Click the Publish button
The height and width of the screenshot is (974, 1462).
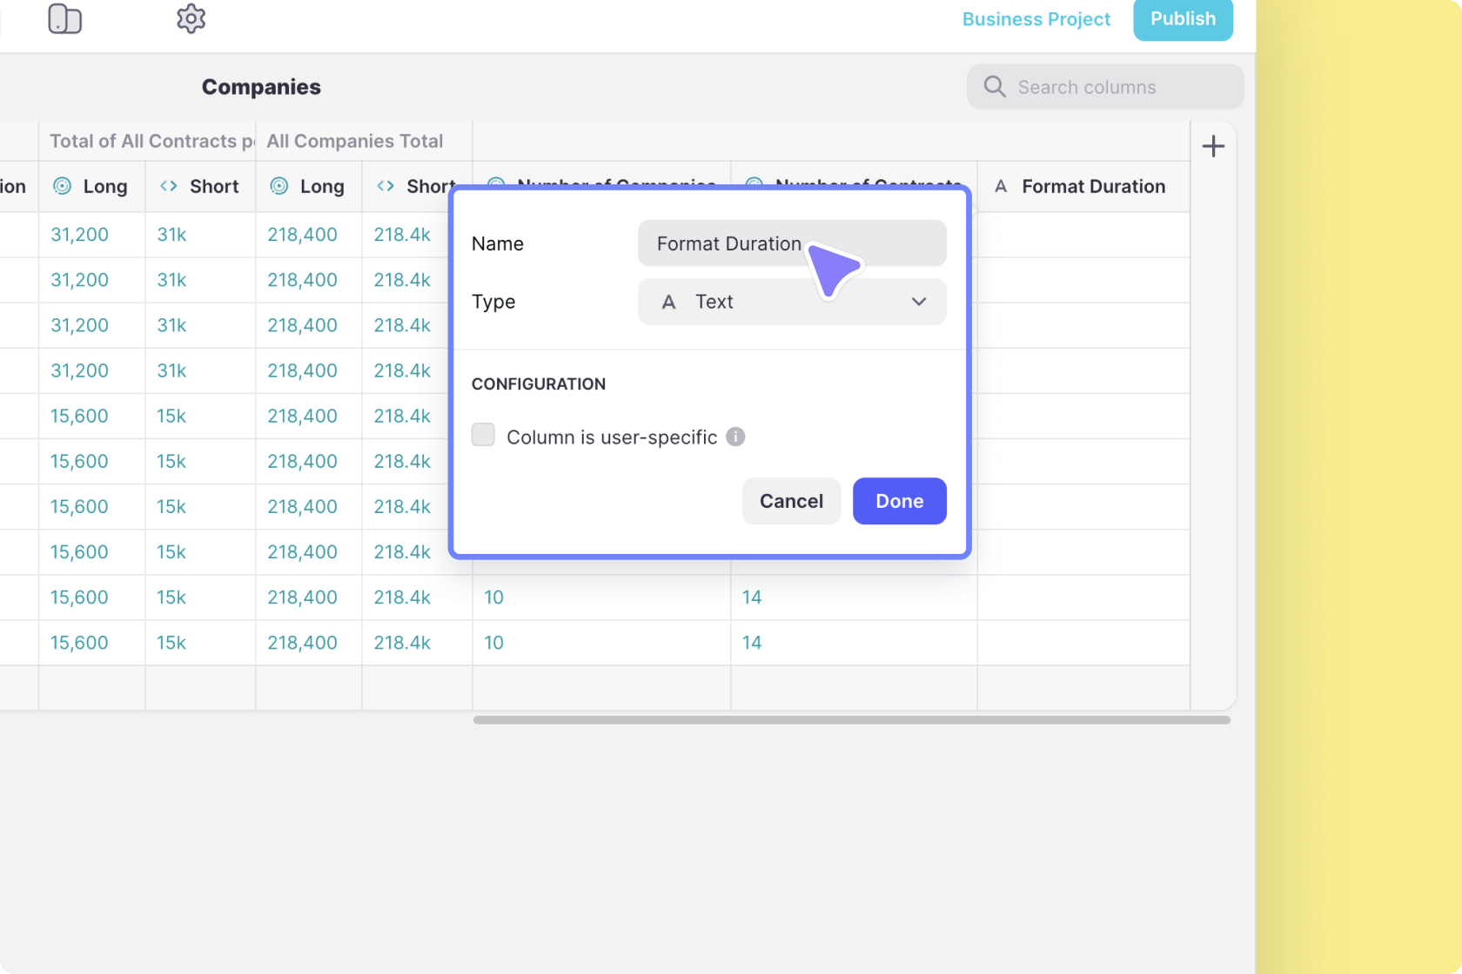click(x=1182, y=19)
